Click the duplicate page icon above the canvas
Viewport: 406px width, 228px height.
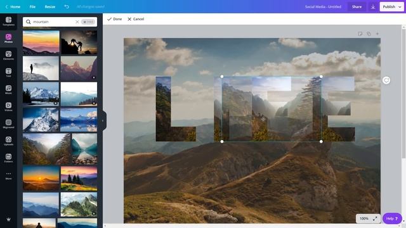tap(369, 34)
